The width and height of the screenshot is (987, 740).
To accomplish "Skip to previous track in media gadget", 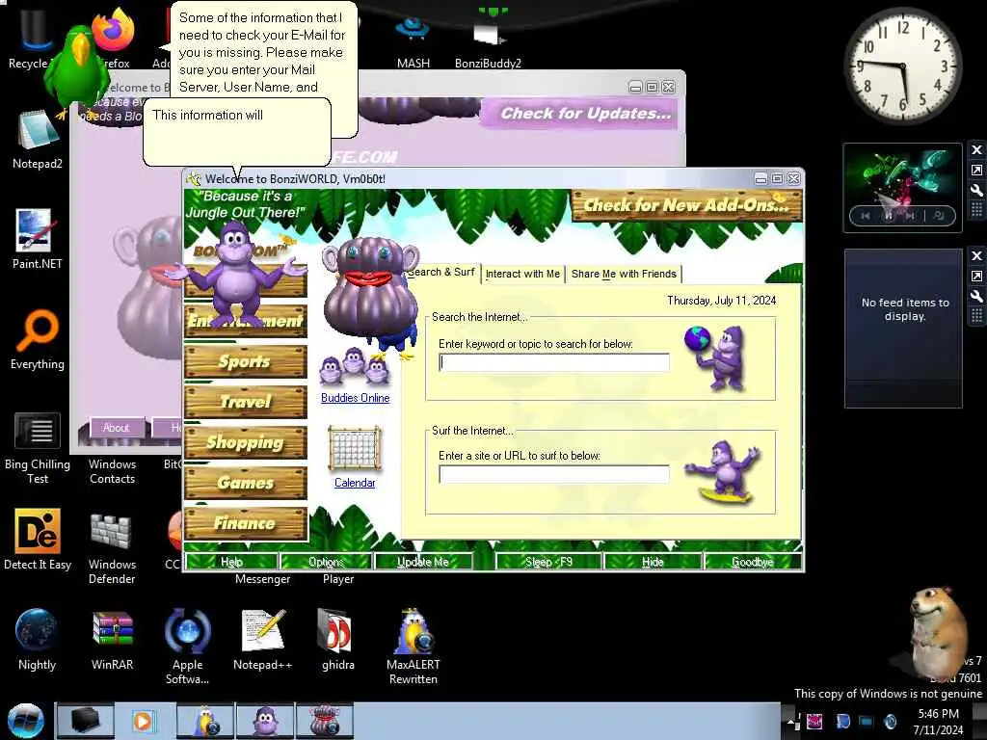I will point(867,216).
